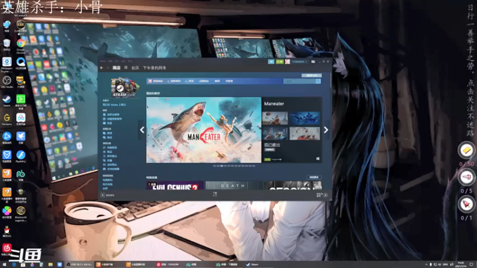Switch to the 库 library tab
The width and height of the screenshot is (477, 268).
pyautogui.click(x=126, y=68)
